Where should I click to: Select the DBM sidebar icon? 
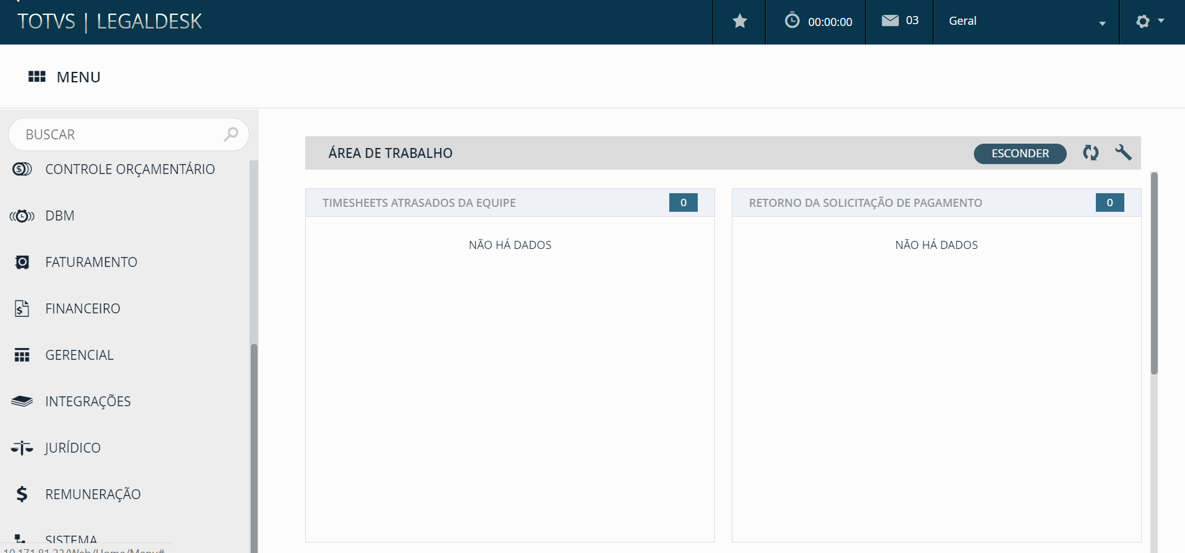22,216
